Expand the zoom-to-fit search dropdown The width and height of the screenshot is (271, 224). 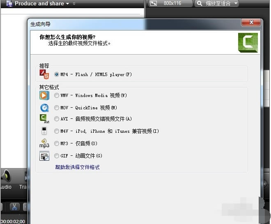[217, 4]
